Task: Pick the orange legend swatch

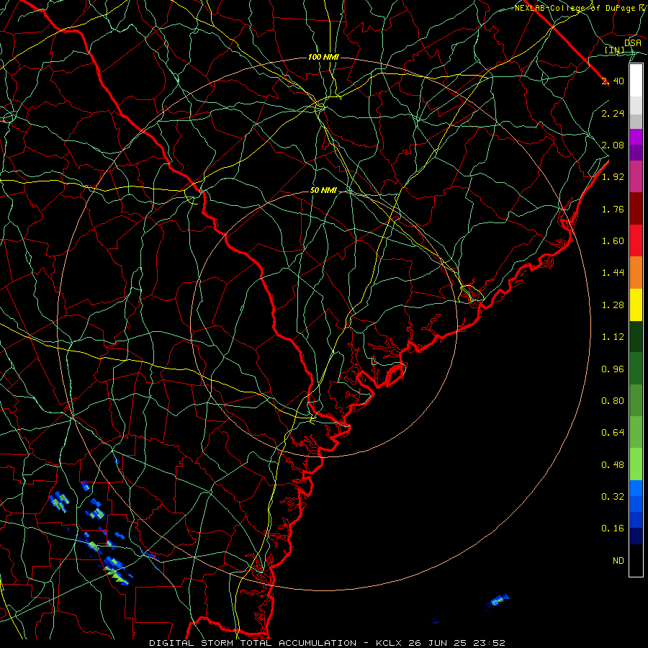Action: pyautogui.click(x=636, y=273)
